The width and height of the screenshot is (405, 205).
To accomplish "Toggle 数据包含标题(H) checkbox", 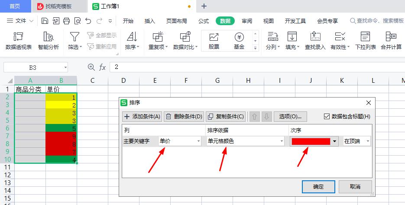I will pyautogui.click(x=327, y=117).
